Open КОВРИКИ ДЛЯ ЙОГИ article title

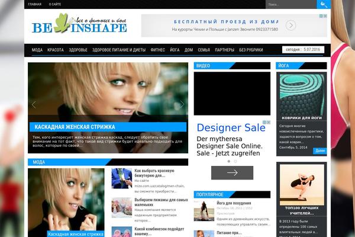[302, 118]
